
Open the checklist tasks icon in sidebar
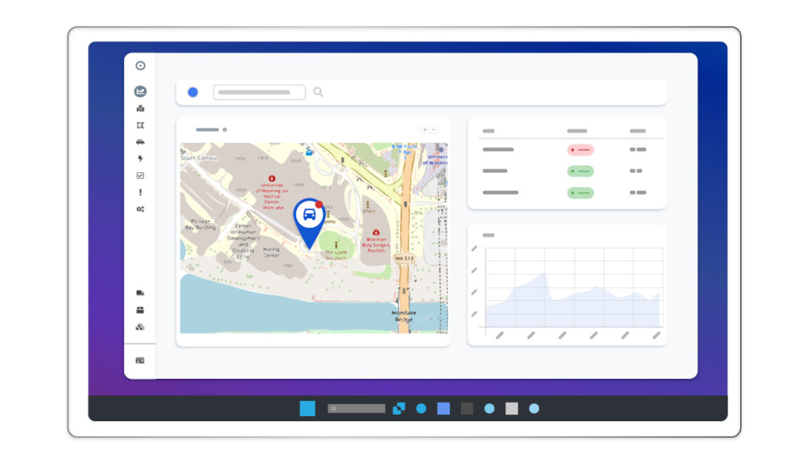(x=140, y=175)
